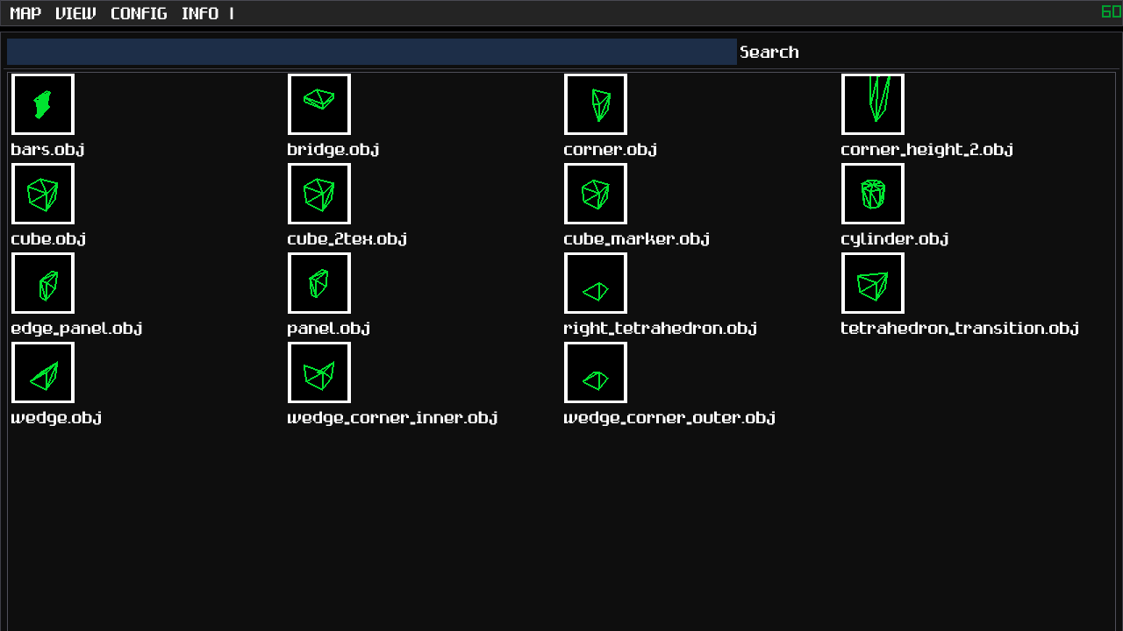Image resolution: width=1123 pixels, height=631 pixels.
Task: Select the edge_panel.obj thumbnail
Action: point(42,283)
